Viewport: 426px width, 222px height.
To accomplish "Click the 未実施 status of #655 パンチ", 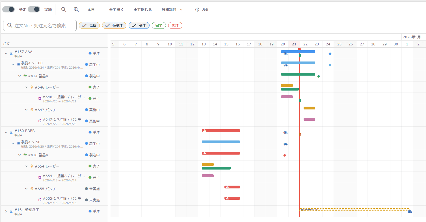I will click(x=92, y=189).
